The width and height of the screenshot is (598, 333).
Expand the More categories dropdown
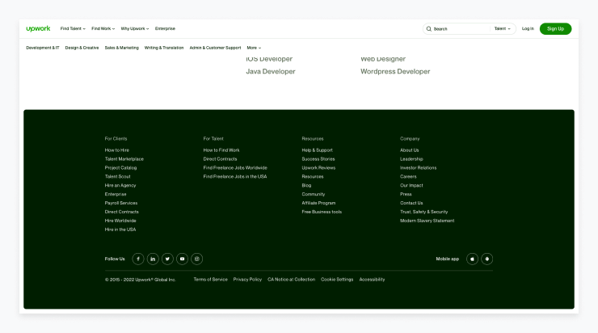coord(254,48)
